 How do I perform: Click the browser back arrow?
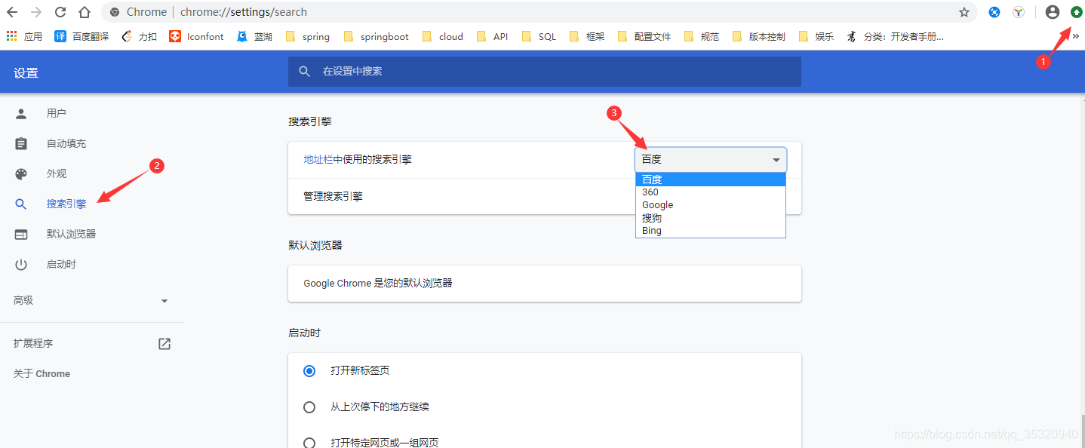12,12
